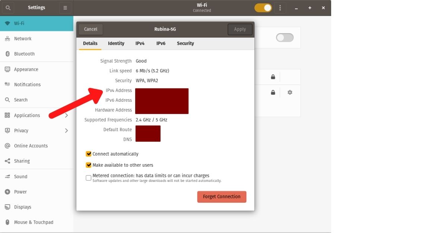This screenshot has width=447, height=233.
Task: Open Applications settings panel
Action: pyautogui.click(x=37, y=115)
